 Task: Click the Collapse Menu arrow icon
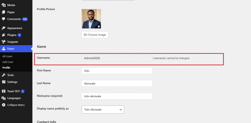4,105
